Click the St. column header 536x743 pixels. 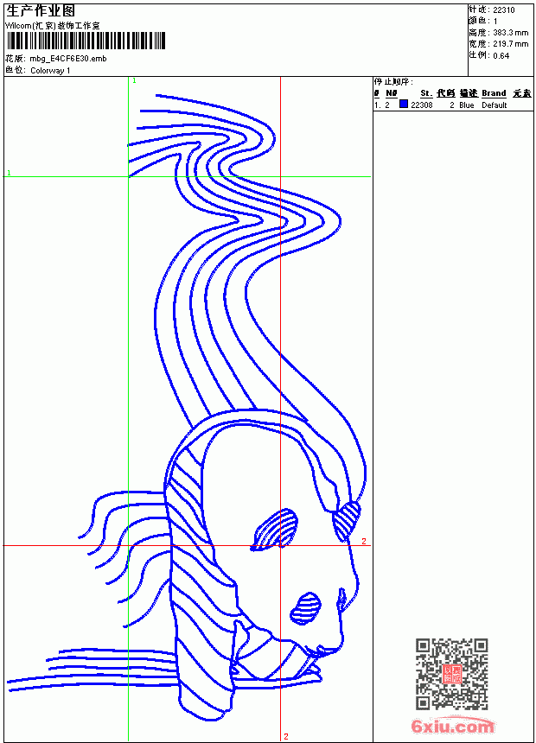tap(426, 93)
